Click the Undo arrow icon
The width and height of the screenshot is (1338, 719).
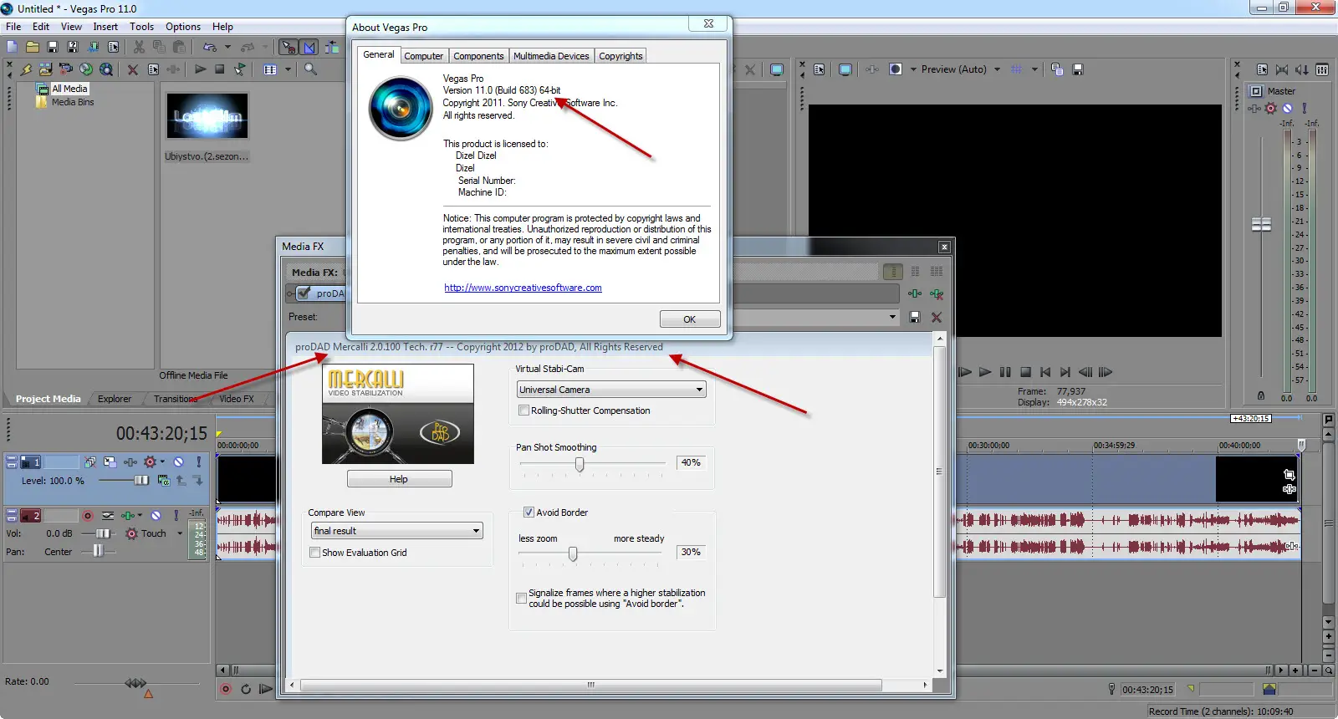click(210, 47)
